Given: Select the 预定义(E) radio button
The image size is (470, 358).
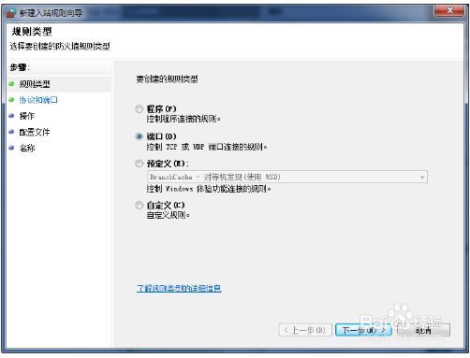Looking at the screenshot, I should 140,164.
